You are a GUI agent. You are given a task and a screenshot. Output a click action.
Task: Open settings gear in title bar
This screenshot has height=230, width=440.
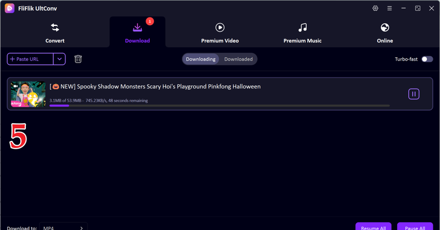pos(375,8)
